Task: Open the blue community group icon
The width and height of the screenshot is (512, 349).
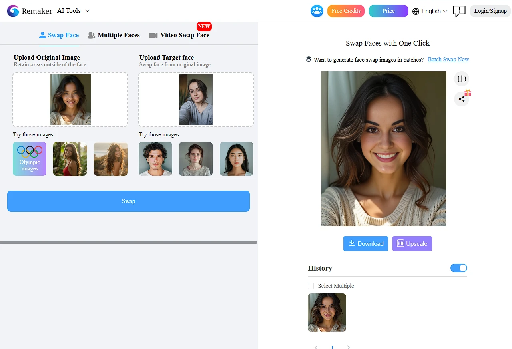Action: tap(317, 11)
